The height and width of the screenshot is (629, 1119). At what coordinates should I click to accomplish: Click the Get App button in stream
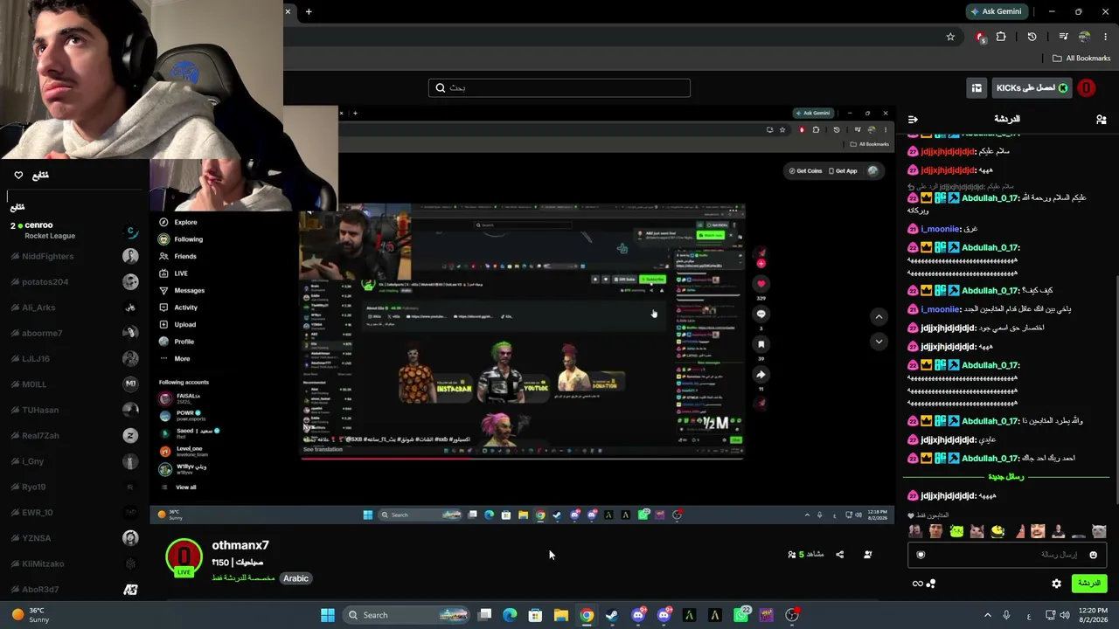tap(844, 171)
